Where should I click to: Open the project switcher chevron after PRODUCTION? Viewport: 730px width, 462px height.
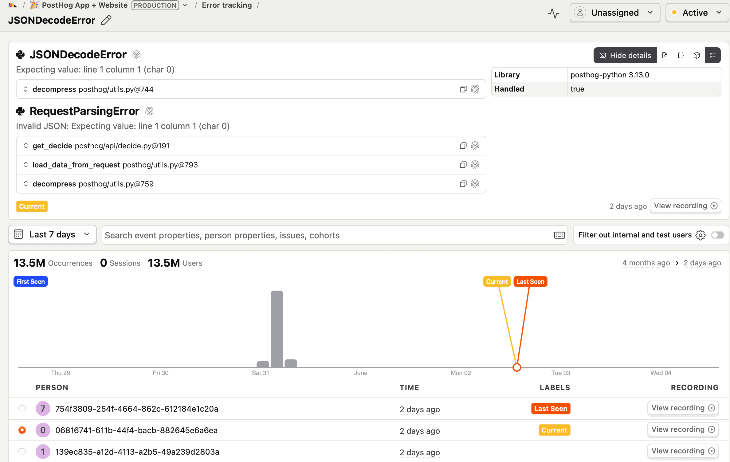pos(185,5)
